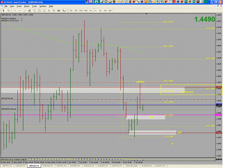Switch chart to MN monthly timeframe
Viewport: 226px width, 168px height.
coord(110,10)
